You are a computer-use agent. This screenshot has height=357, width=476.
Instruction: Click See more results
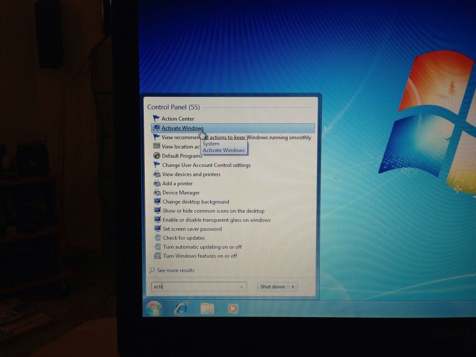coord(173,270)
